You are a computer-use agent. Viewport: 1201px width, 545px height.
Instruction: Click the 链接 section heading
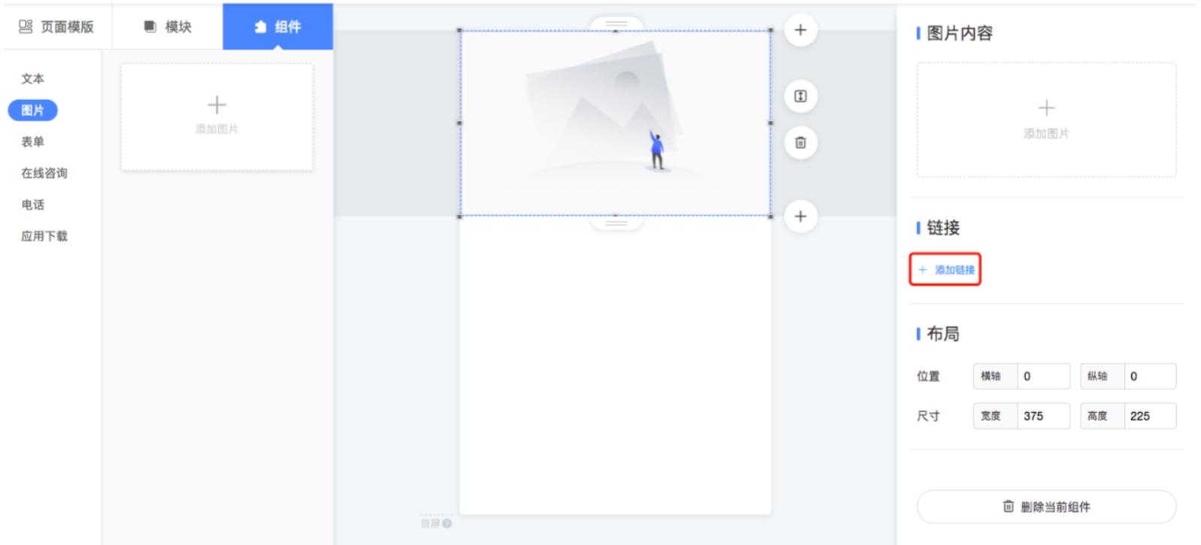click(x=943, y=227)
